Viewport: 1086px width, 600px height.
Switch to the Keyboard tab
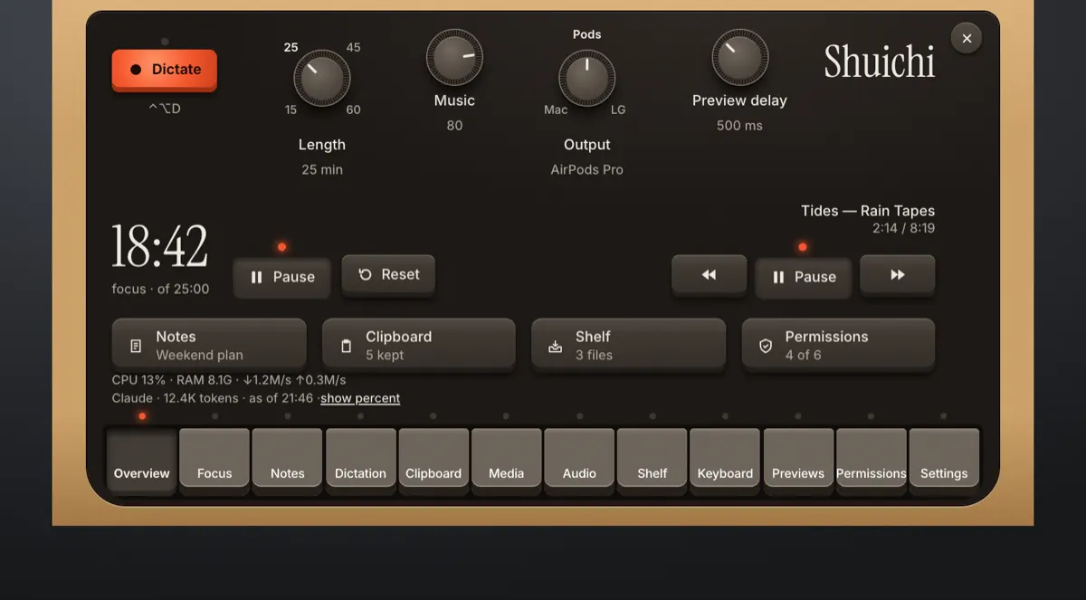tap(725, 461)
